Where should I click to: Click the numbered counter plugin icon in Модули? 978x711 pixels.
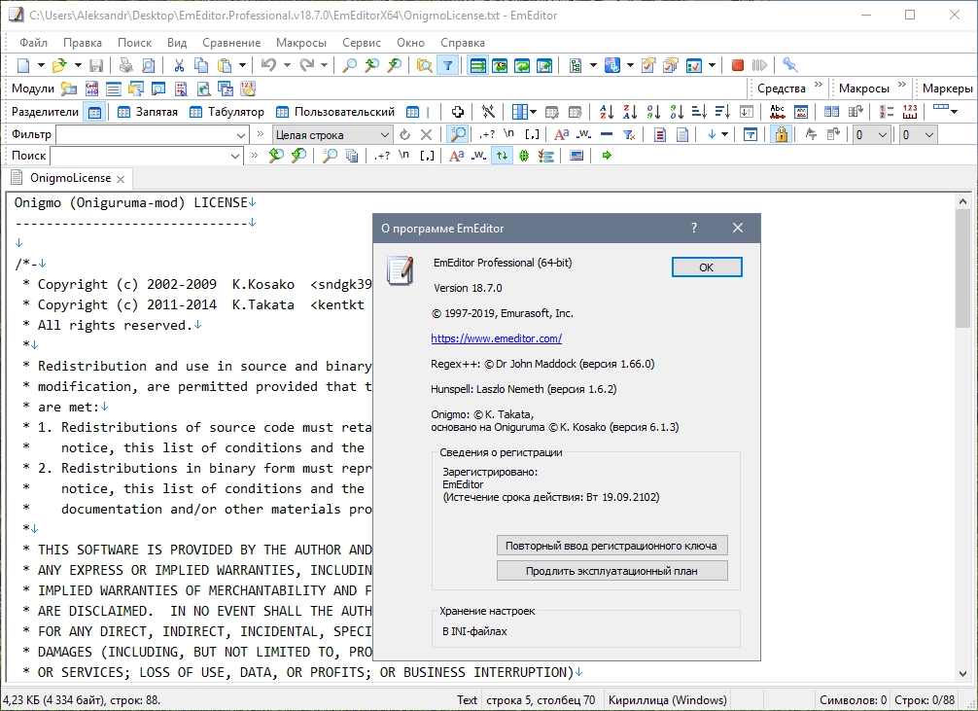point(248,89)
